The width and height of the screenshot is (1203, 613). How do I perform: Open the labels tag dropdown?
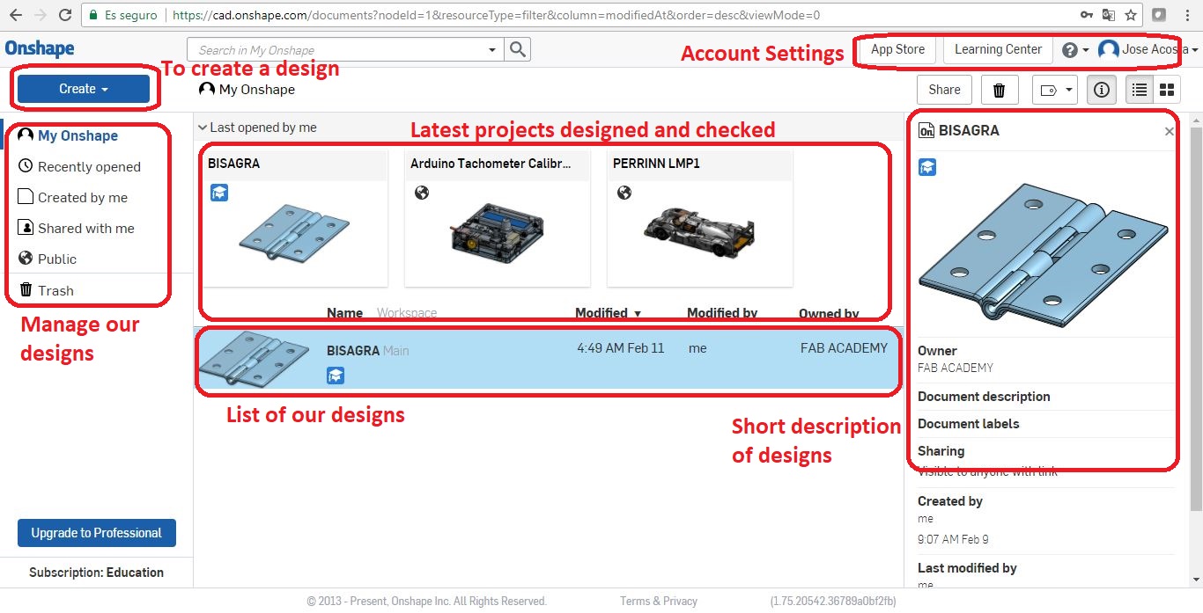point(1055,90)
